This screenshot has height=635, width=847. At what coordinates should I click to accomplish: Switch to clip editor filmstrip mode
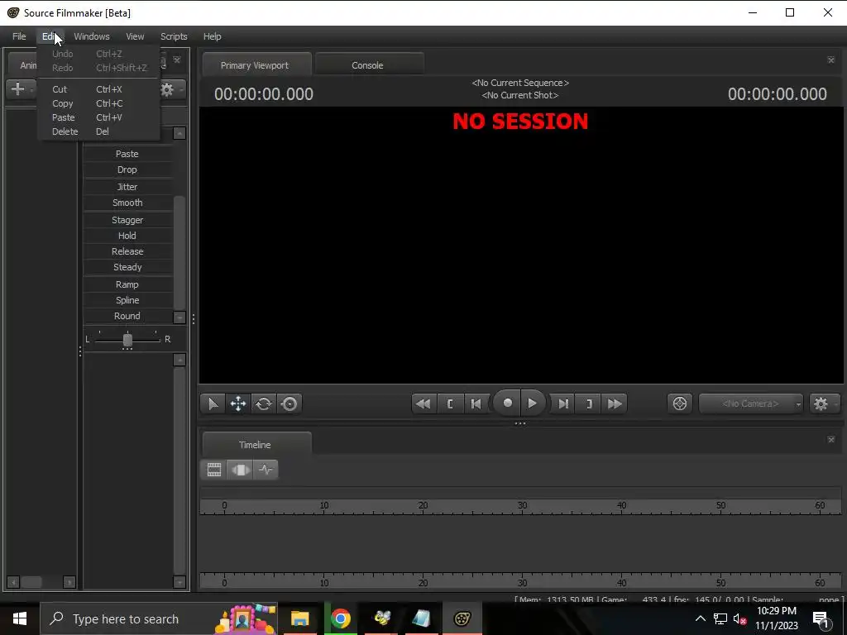point(214,470)
